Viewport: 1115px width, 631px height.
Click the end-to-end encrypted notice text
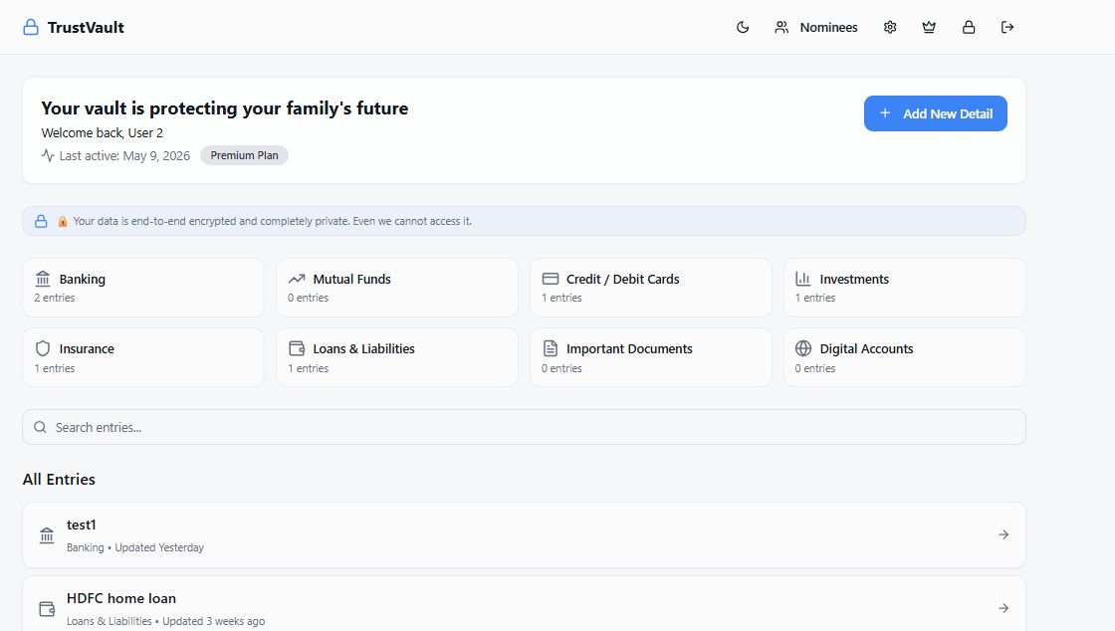coord(273,221)
